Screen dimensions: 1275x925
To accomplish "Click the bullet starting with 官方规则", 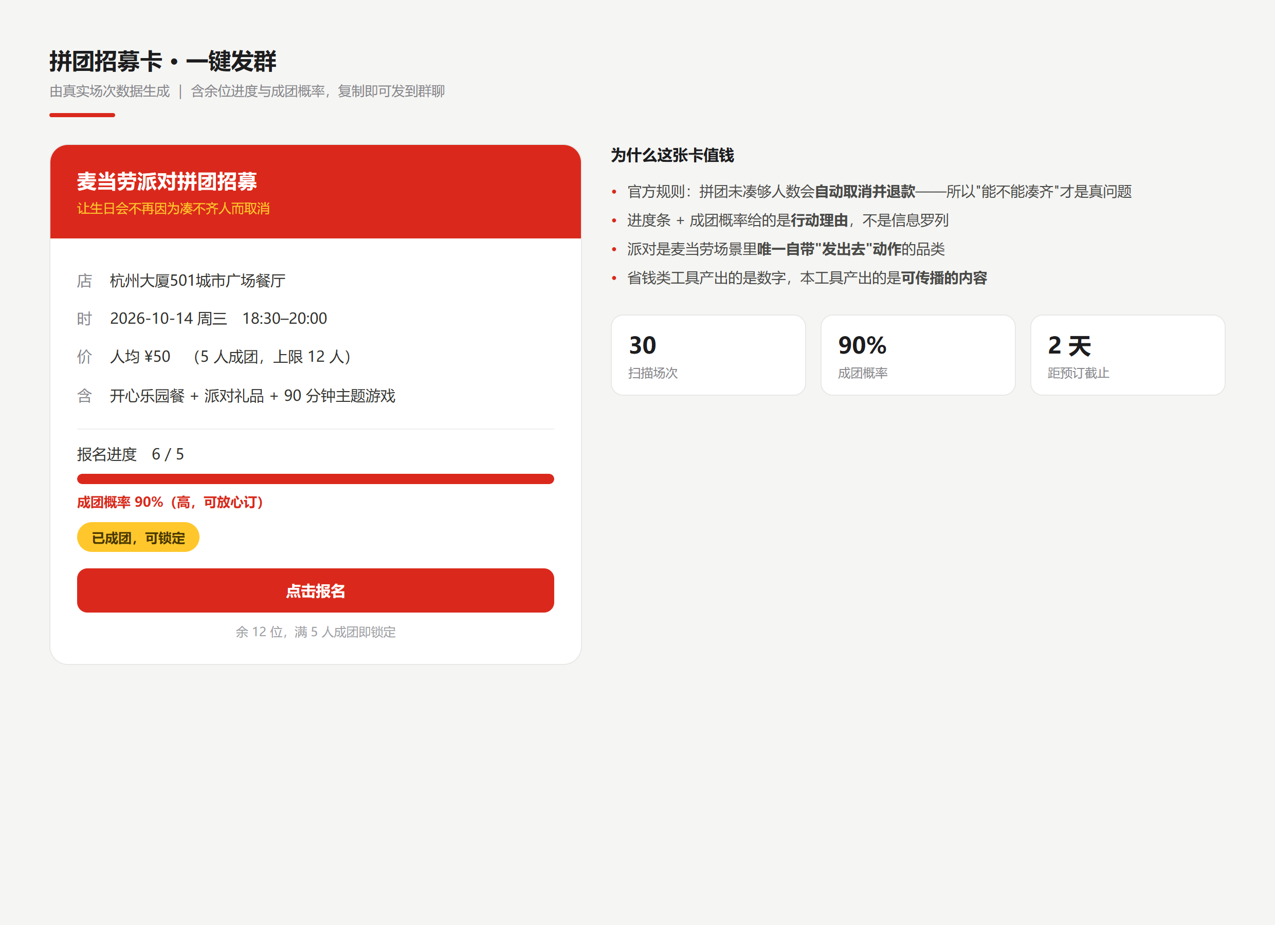I will click(879, 192).
